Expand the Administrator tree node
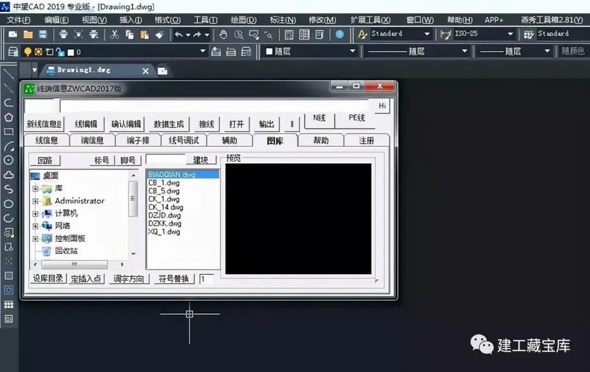The height and width of the screenshot is (372, 590). pos(36,201)
